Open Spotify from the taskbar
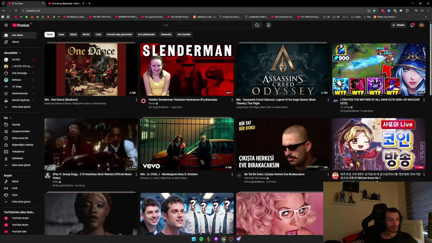The image size is (432, 243). coord(201,239)
